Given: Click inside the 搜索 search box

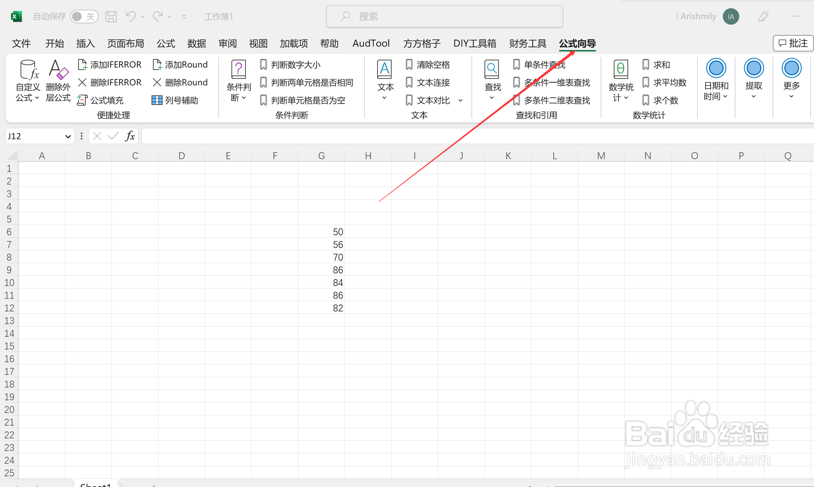Looking at the screenshot, I should point(444,16).
